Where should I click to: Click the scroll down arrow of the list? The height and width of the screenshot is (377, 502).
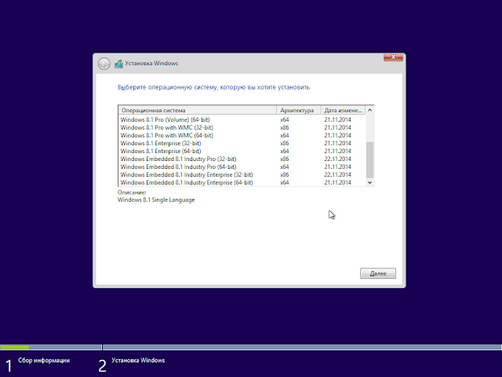[369, 182]
